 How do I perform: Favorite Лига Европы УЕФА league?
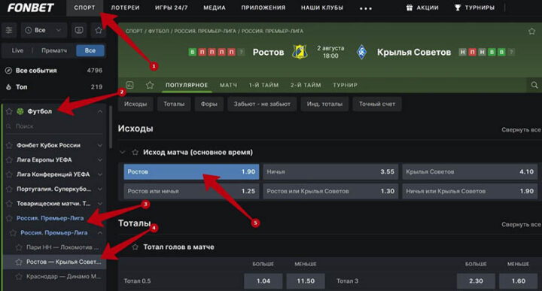tap(9, 160)
